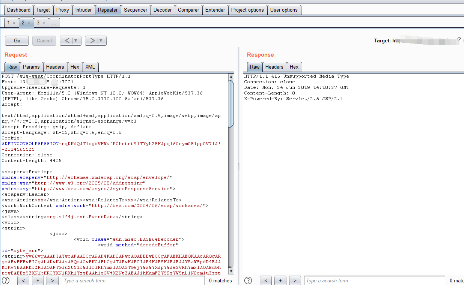This screenshot has width=464, height=285.
Task: Focus the Request search term field
Action: (133, 280)
